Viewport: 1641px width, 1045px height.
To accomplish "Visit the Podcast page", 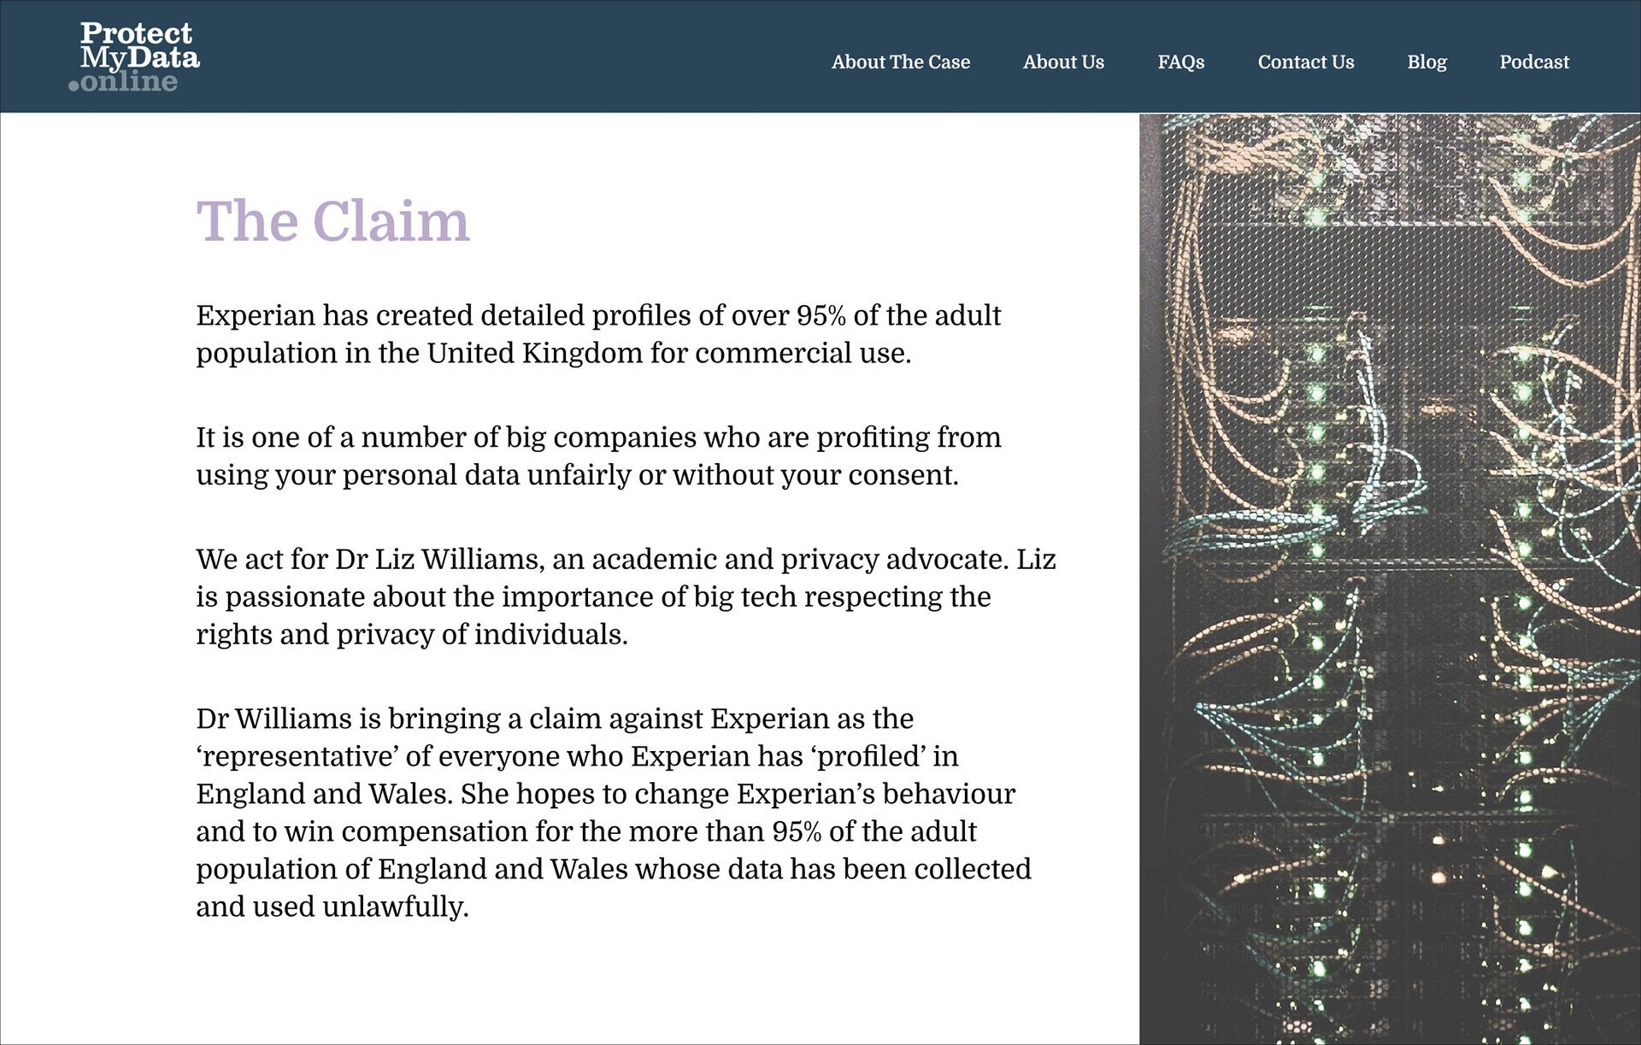I will point(1533,62).
